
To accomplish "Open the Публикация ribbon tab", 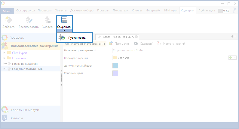I will pos(206,11).
